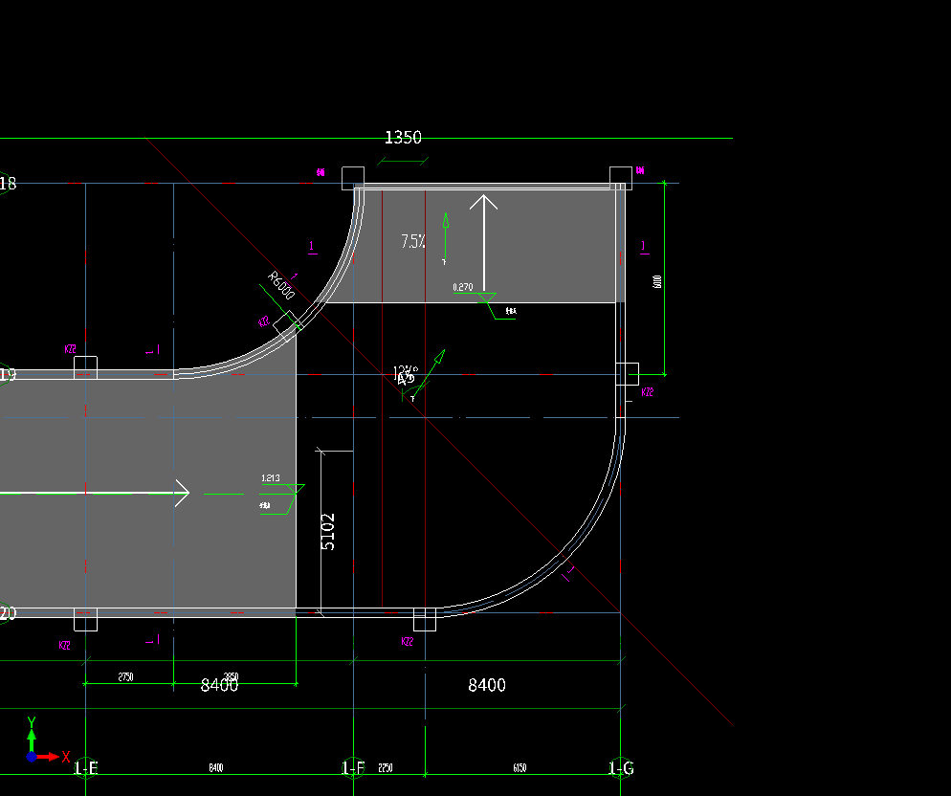Click the 1350 dimension text
Screen dimensions: 951x796
point(403,138)
